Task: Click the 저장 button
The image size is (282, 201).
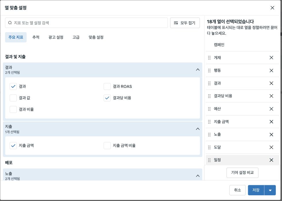Action: click(256, 190)
